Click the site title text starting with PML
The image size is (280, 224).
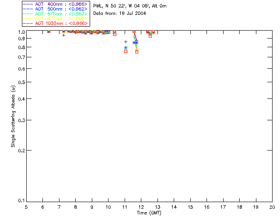[x=130, y=6]
